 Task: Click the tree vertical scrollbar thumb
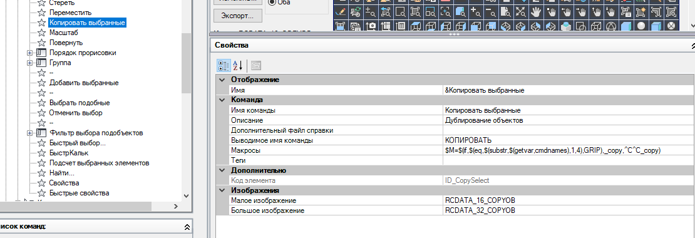pos(186,62)
